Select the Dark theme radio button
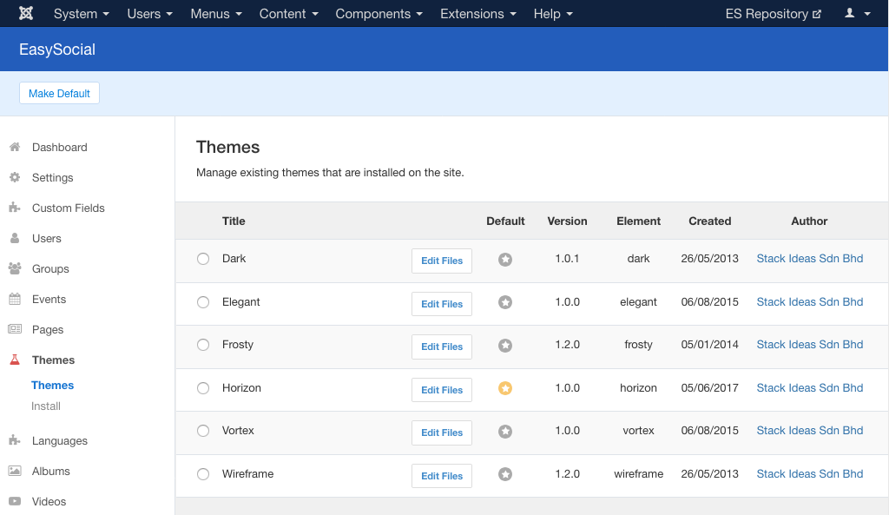 pos(203,259)
